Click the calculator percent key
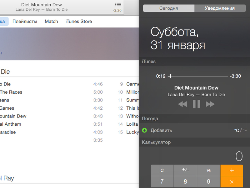 pyautogui.click(x=208, y=170)
